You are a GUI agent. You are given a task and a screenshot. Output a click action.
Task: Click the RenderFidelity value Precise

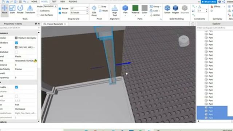click(x=19, y=69)
